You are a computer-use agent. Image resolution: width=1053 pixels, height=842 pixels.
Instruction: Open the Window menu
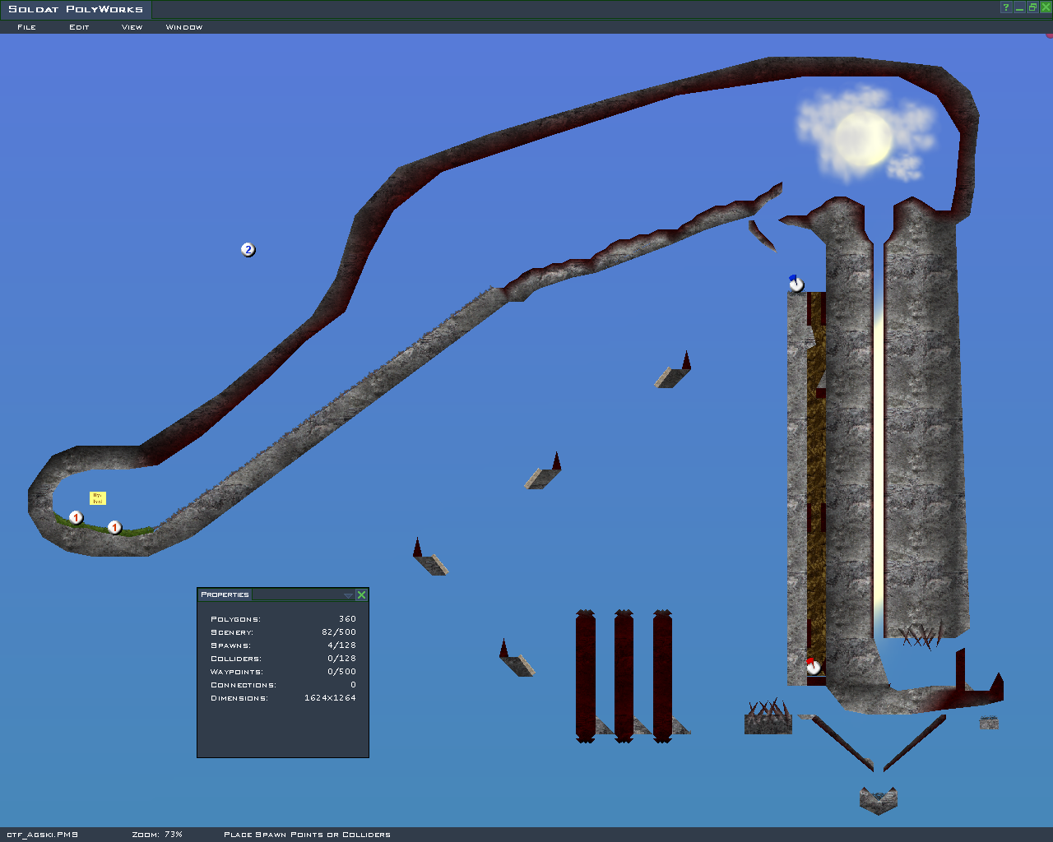[x=184, y=27]
